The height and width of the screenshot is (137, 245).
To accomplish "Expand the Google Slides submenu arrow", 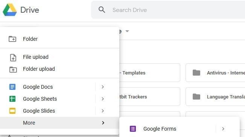I will tap(103, 111).
